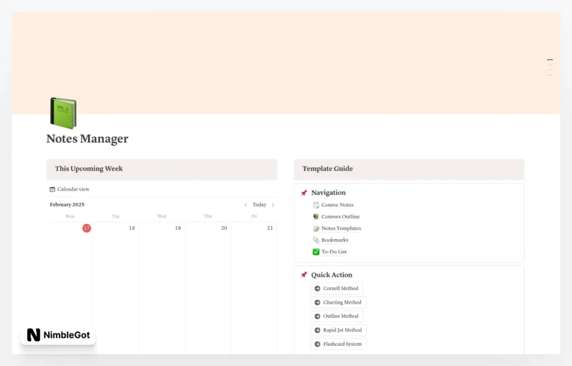Open the Cornell Method quick action
572x366 pixels.
click(x=337, y=288)
